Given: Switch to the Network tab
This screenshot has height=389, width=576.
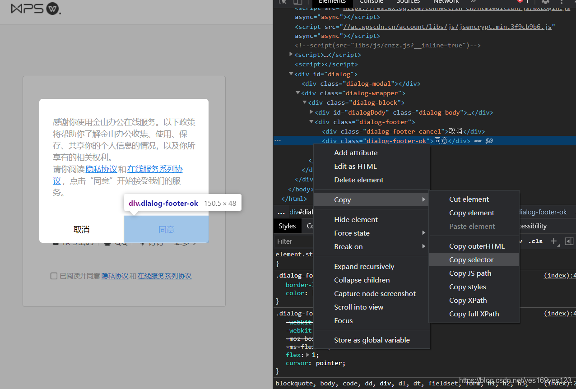Looking at the screenshot, I should click(446, 2).
